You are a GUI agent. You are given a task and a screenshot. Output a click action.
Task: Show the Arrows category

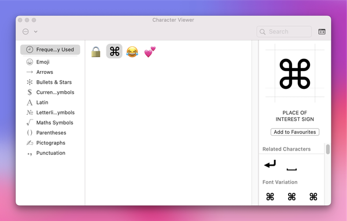pos(50,72)
